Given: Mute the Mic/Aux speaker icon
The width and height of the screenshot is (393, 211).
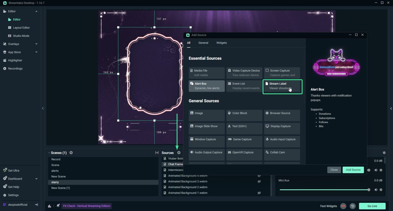Looking at the screenshot, I should (x=376, y=190).
